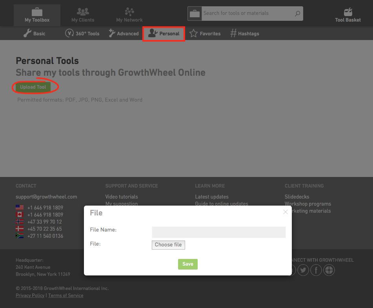The image size is (373, 308).
Task: Click phone number +47 33 99 70 12
Action: click(x=44, y=222)
